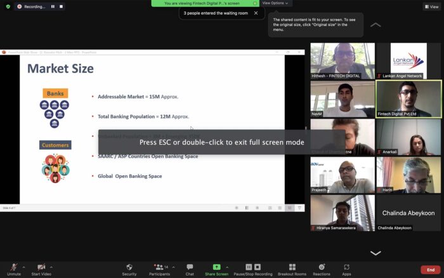Screen dimensions: 444x278
Task: Open the Chat bubble icon
Action: [190, 267]
